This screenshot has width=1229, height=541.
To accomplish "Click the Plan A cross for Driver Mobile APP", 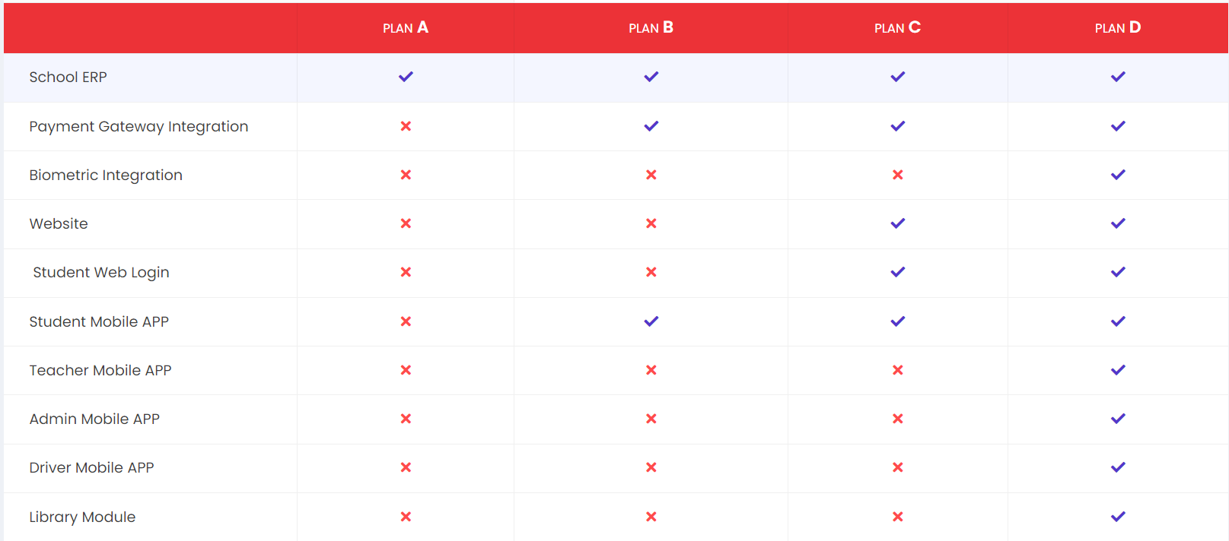I will (x=406, y=467).
